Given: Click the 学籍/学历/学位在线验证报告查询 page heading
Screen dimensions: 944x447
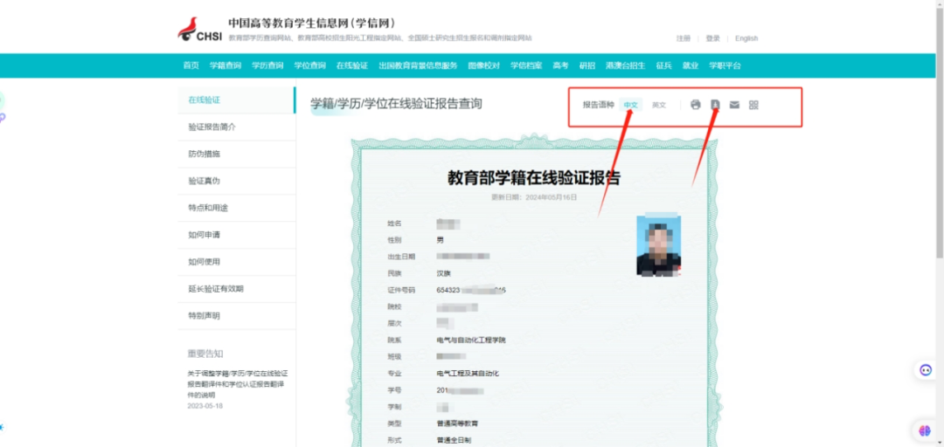Looking at the screenshot, I should pos(396,104).
